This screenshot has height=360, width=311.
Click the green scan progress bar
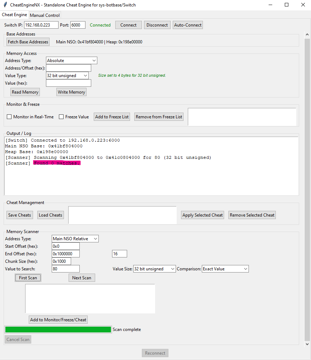coord(58,330)
